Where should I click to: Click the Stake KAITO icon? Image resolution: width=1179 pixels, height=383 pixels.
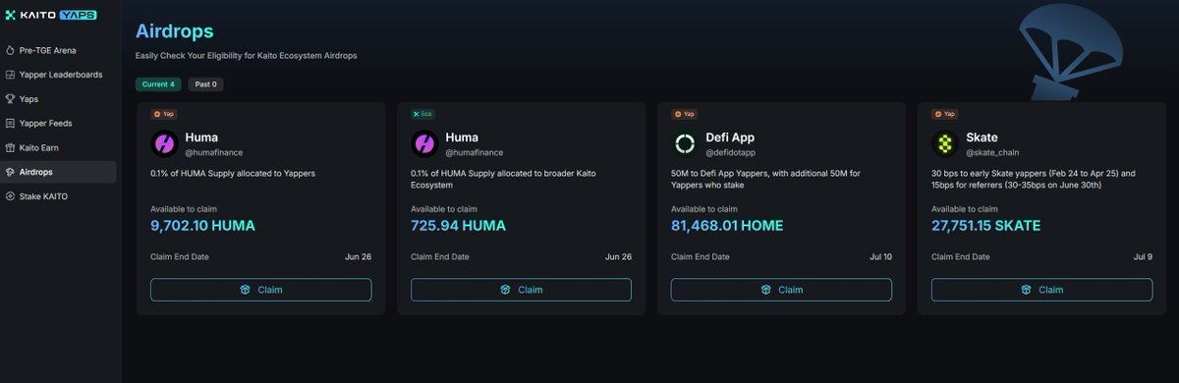(10, 196)
